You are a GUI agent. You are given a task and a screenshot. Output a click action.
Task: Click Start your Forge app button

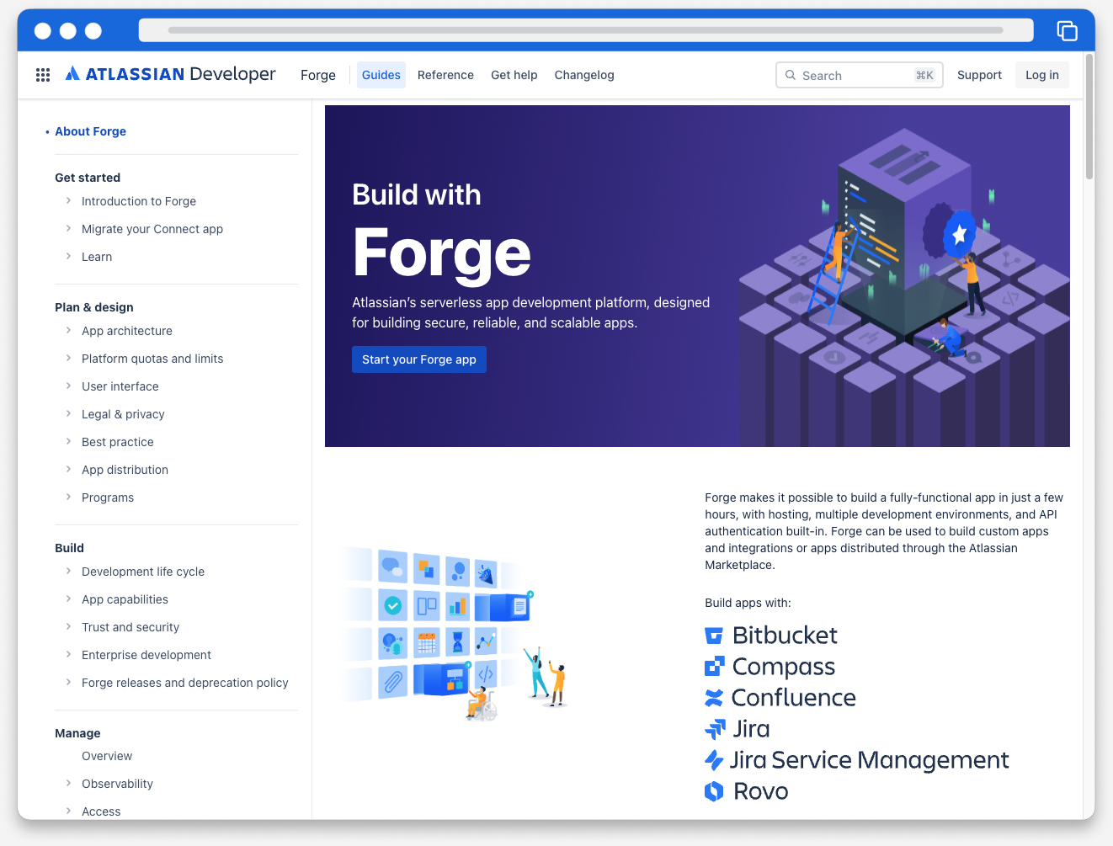pos(419,359)
